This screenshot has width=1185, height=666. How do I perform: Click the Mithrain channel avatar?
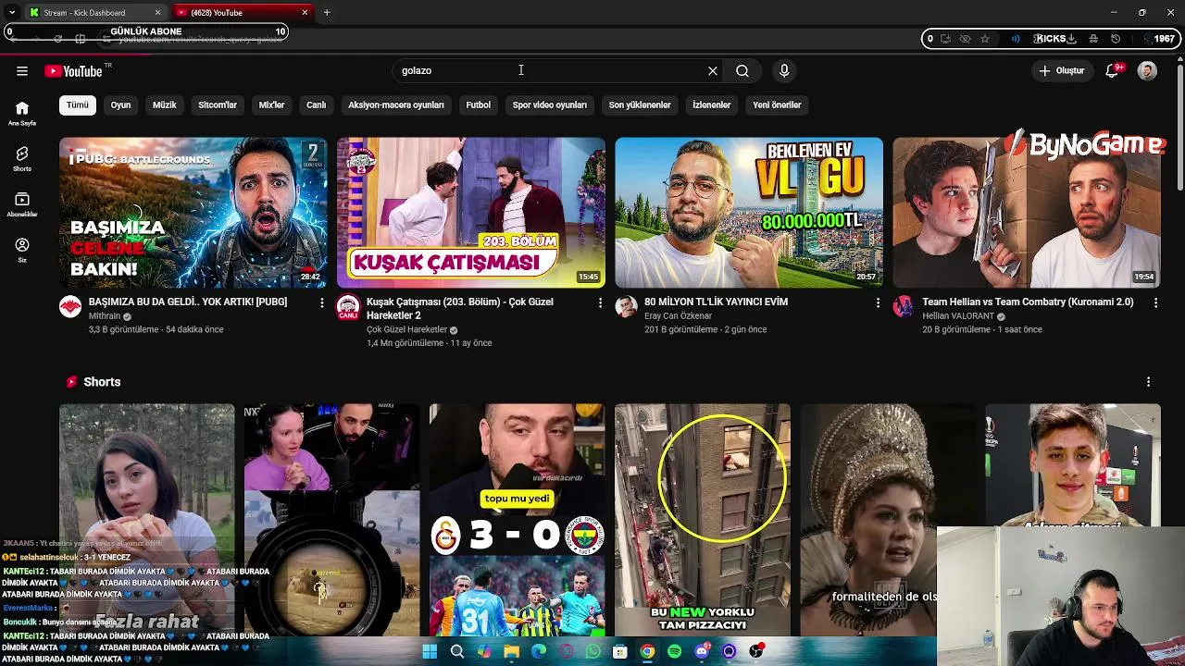(70, 307)
